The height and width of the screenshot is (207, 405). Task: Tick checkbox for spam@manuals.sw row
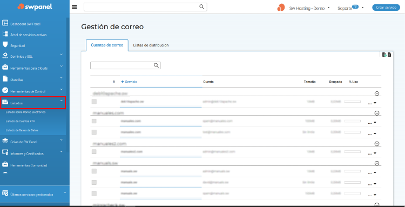click(94, 193)
